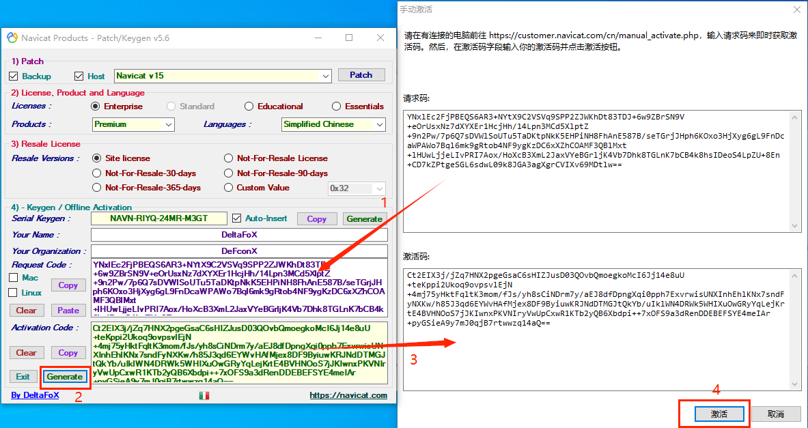Select the Essentials license radio button
This screenshot has width=808, height=428.
[337, 106]
